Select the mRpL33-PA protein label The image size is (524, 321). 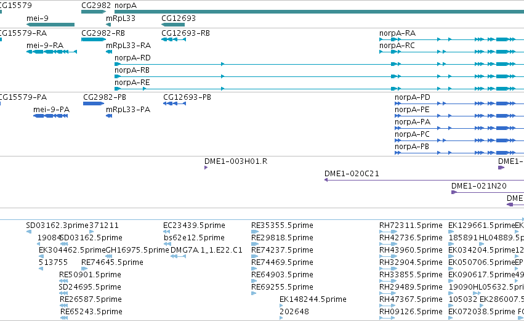(x=128, y=110)
